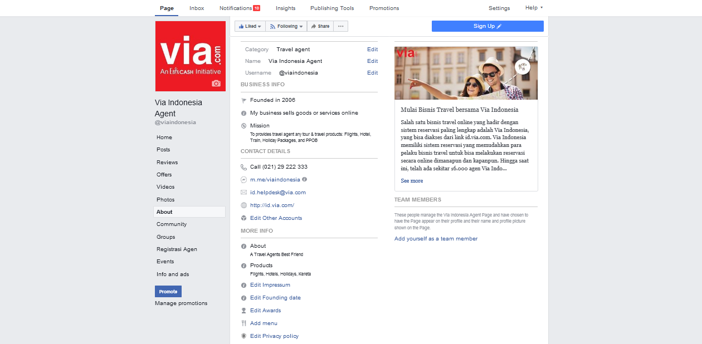Open the Insights tab
The height and width of the screenshot is (344, 702).
click(x=286, y=8)
